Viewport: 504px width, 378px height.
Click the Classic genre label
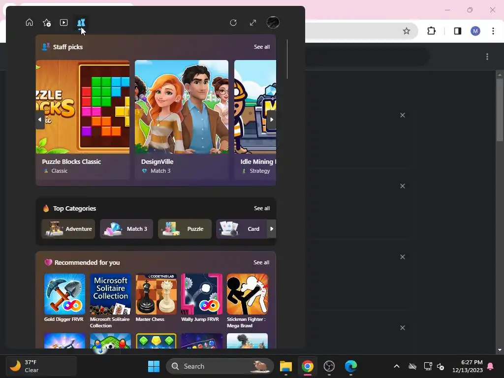(x=60, y=171)
